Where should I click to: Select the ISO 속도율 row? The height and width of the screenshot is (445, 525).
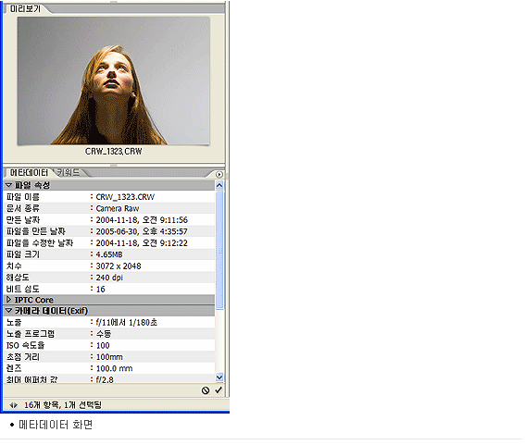coord(109,345)
